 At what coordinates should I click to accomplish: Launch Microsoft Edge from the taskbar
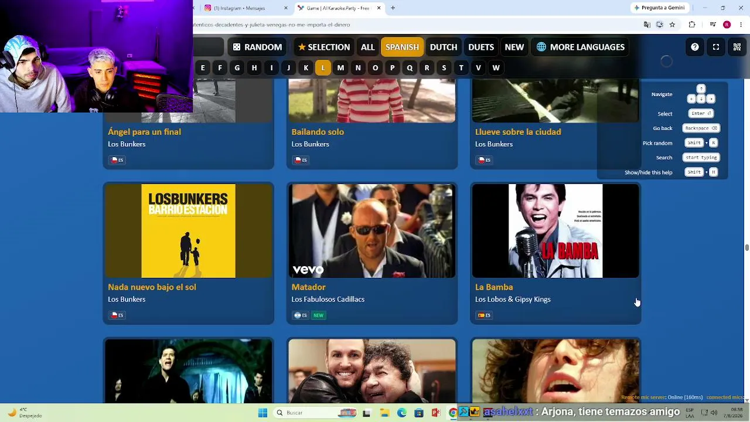coord(401,413)
